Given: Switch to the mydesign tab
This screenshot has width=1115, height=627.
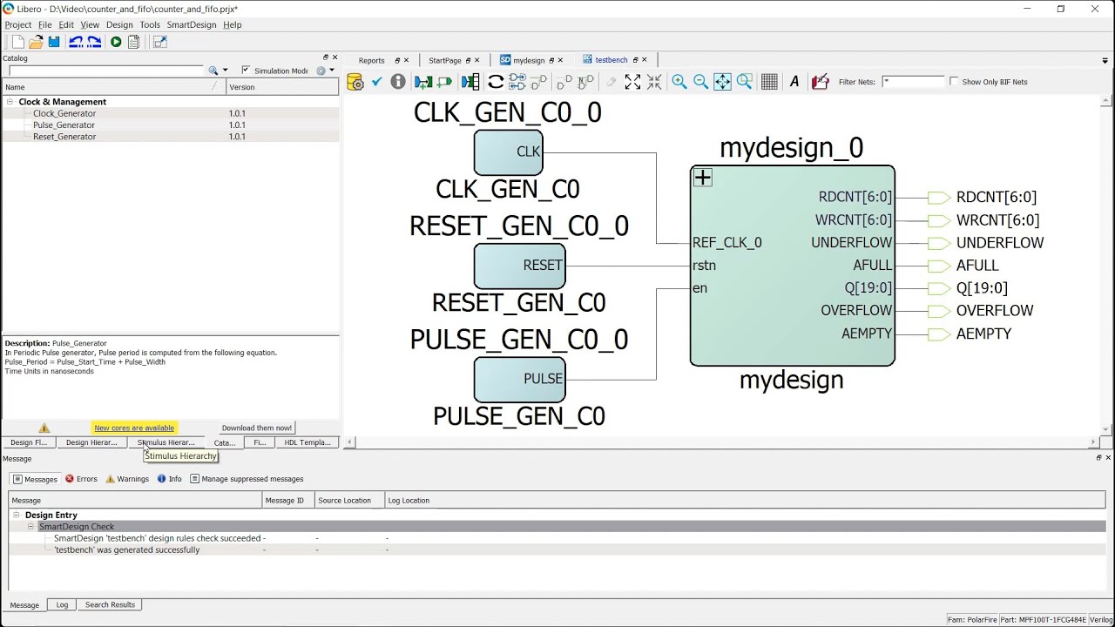Looking at the screenshot, I should pos(529,60).
